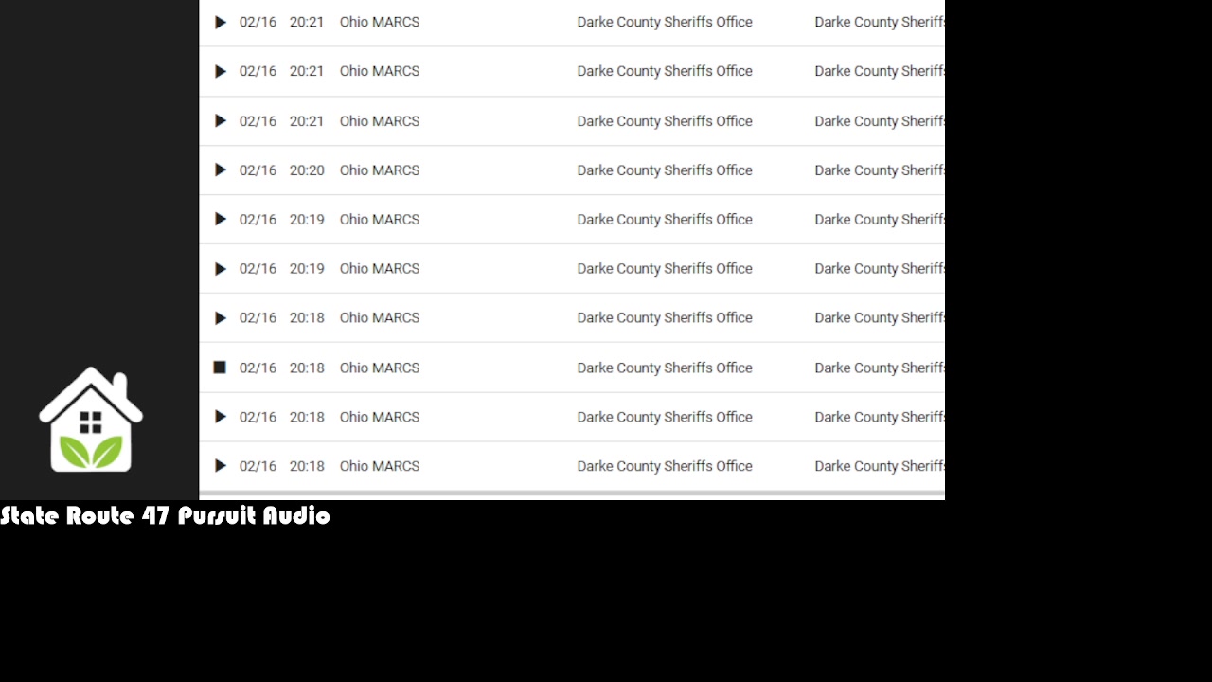Play the first 20:19 recording
The width and height of the screenshot is (1212, 682).
tap(221, 220)
